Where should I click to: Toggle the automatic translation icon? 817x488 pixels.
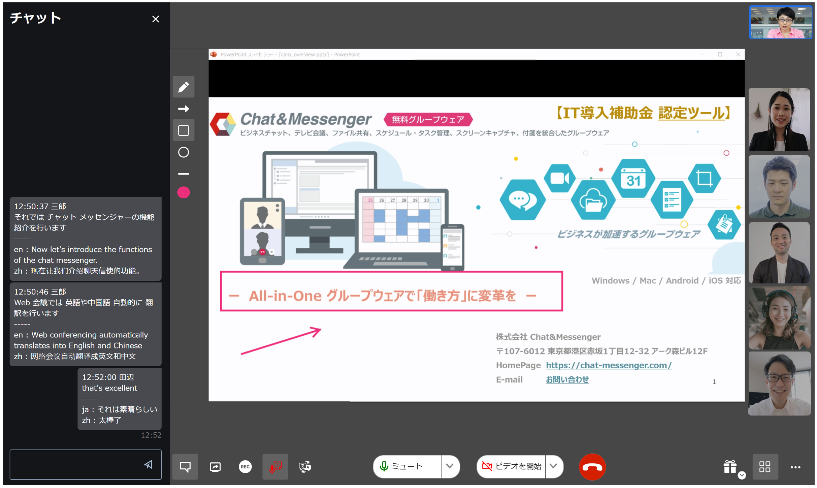click(x=305, y=467)
